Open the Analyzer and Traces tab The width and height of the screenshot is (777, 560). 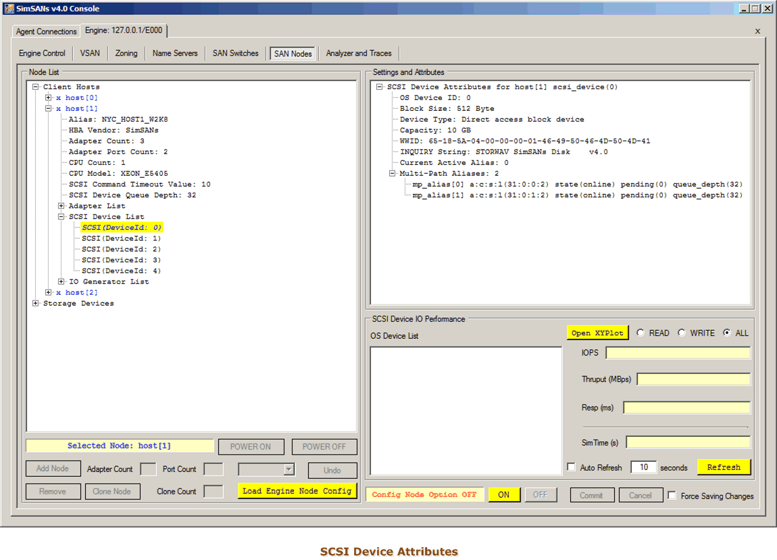358,53
